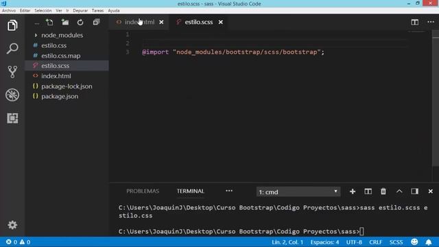The width and height of the screenshot is (439, 247).
Task: Split the editor to the side
Action: point(414,22)
